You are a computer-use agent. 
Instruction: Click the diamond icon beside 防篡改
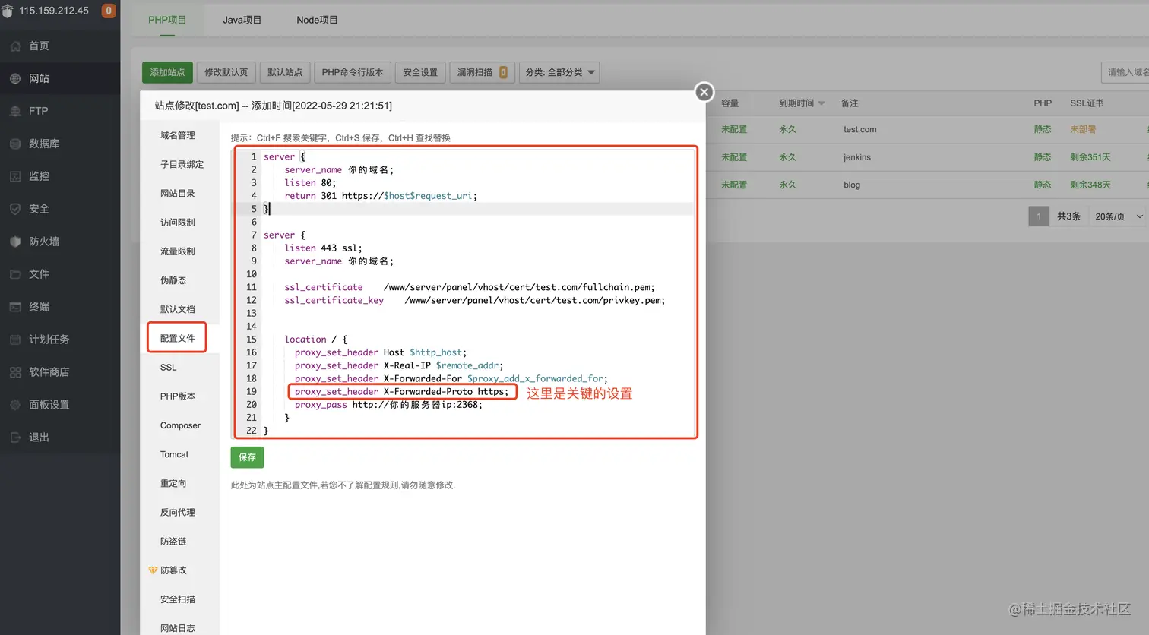click(x=153, y=570)
